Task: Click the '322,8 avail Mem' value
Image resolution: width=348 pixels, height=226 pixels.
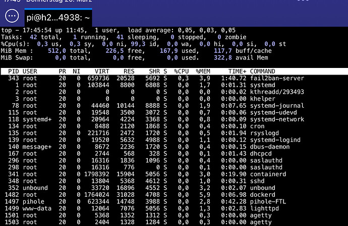Action: 241,57
